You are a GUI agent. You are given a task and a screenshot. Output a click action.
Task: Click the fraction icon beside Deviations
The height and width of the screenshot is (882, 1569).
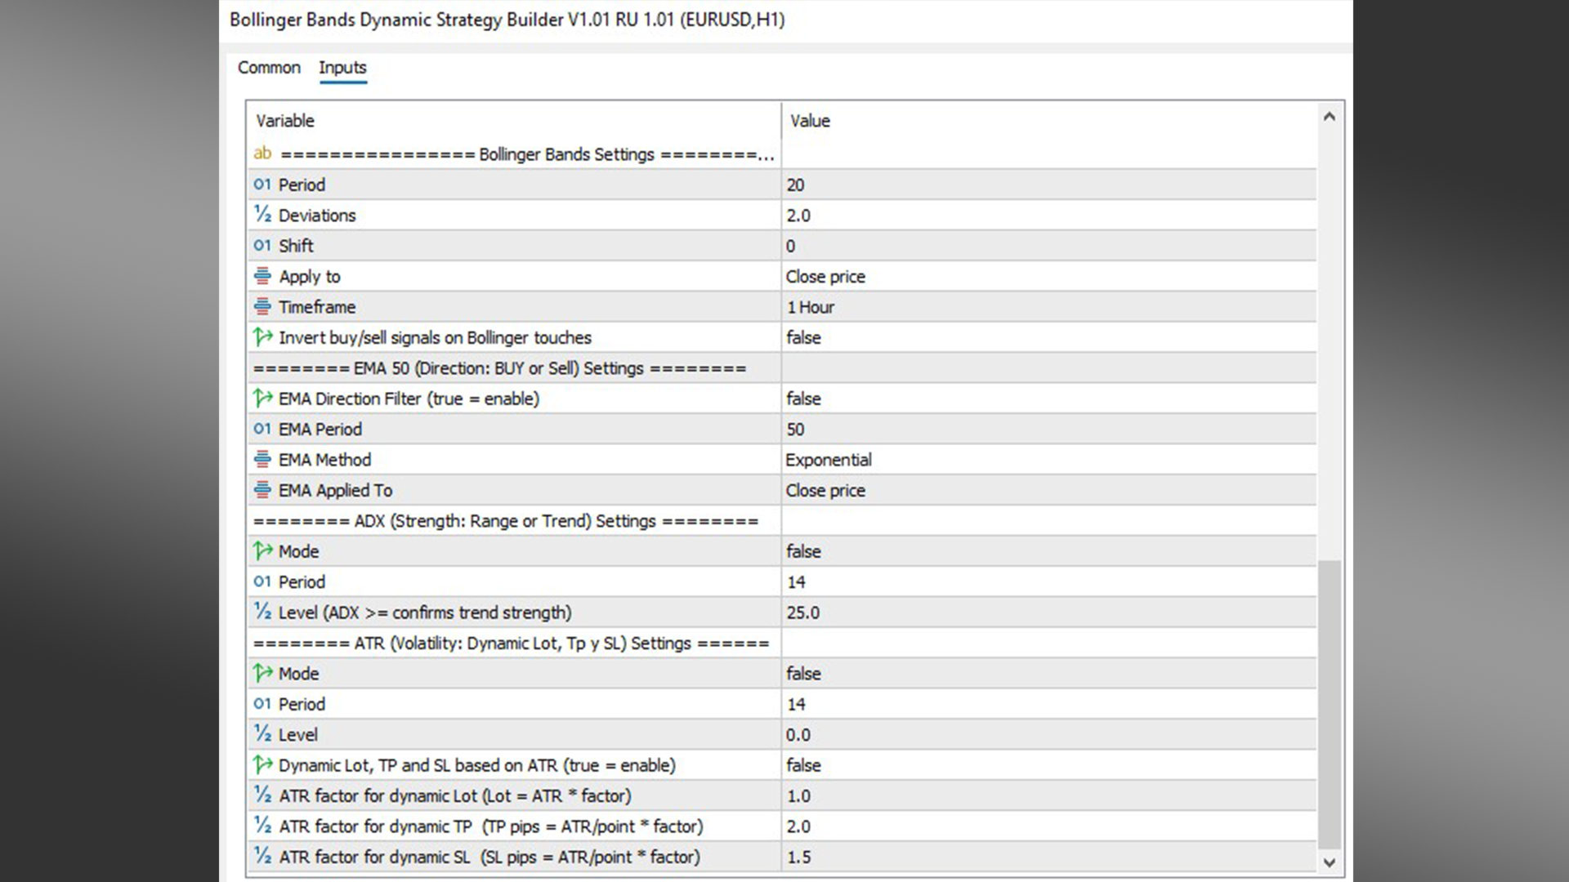261,215
